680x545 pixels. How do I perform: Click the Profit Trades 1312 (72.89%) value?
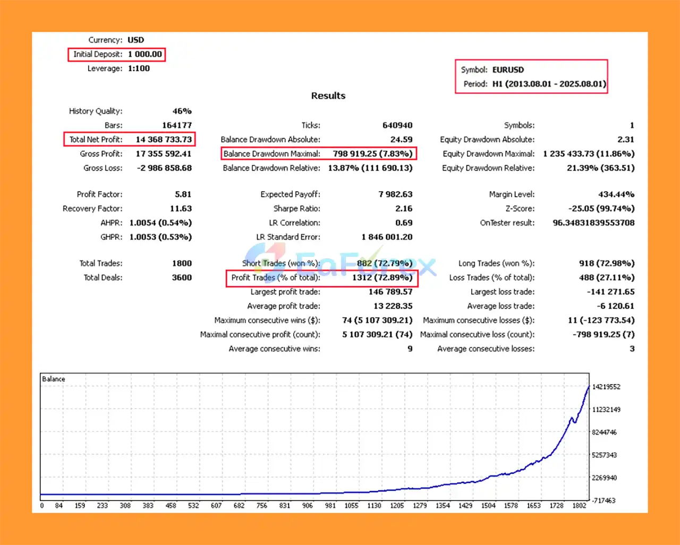click(x=382, y=278)
